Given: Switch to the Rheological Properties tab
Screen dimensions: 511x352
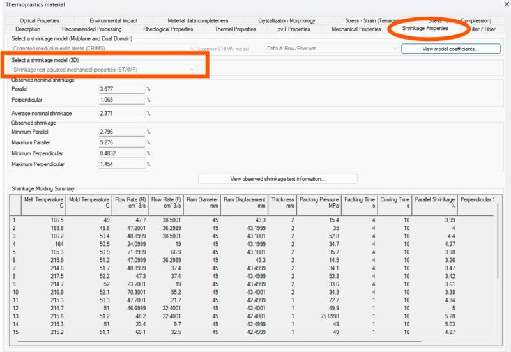Looking at the screenshot, I should tap(167, 29).
